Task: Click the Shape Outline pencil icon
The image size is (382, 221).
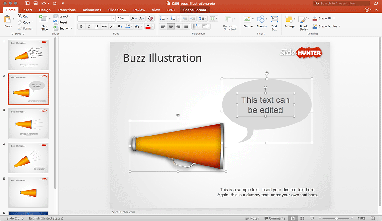Action: pyautogui.click(x=315, y=26)
